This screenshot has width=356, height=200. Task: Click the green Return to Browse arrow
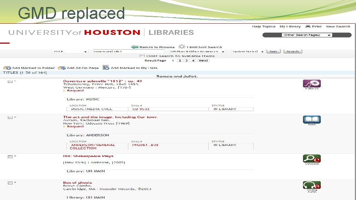tap(135, 47)
